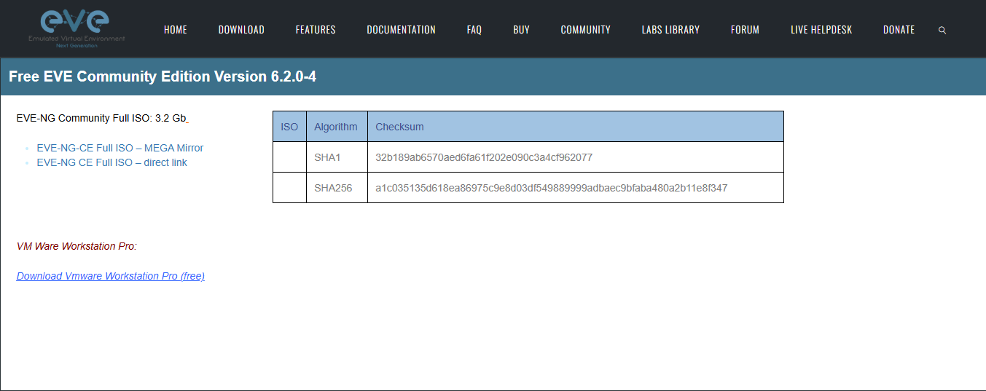Click the EVE-NG logo
Image resolution: width=986 pixels, height=391 pixels.
(x=77, y=28)
